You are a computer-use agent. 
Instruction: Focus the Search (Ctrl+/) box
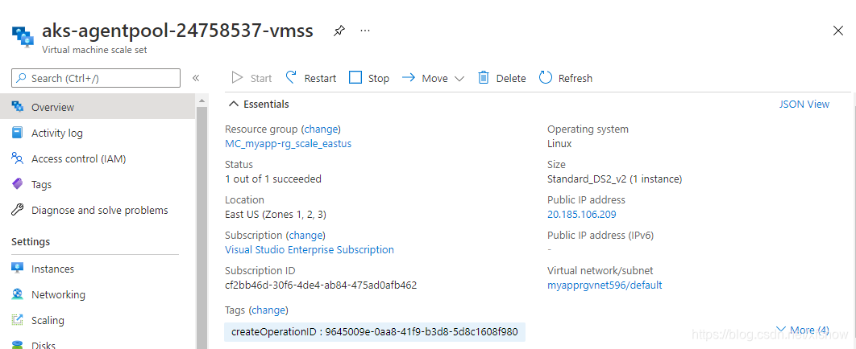click(x=96, y=78)
